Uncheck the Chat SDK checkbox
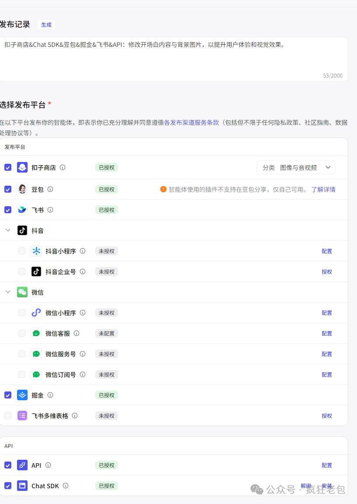Viewport: 357px width, 504px height. tap(8, 486)
